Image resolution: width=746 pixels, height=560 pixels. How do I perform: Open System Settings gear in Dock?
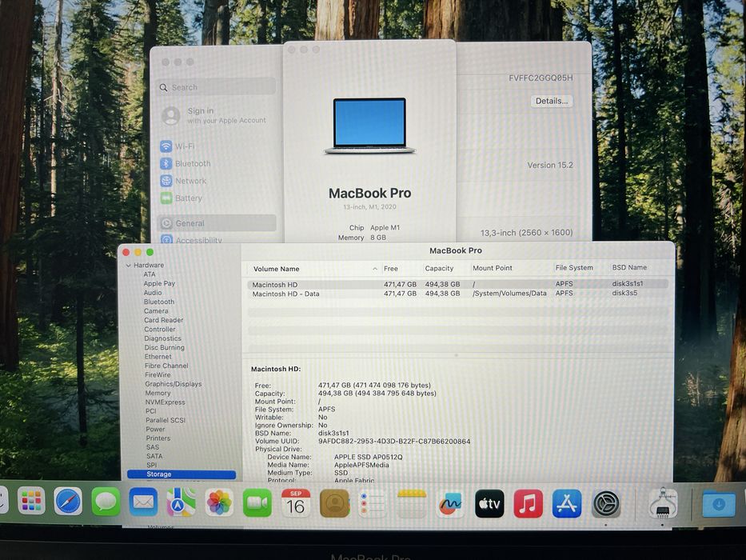(605, 503)
